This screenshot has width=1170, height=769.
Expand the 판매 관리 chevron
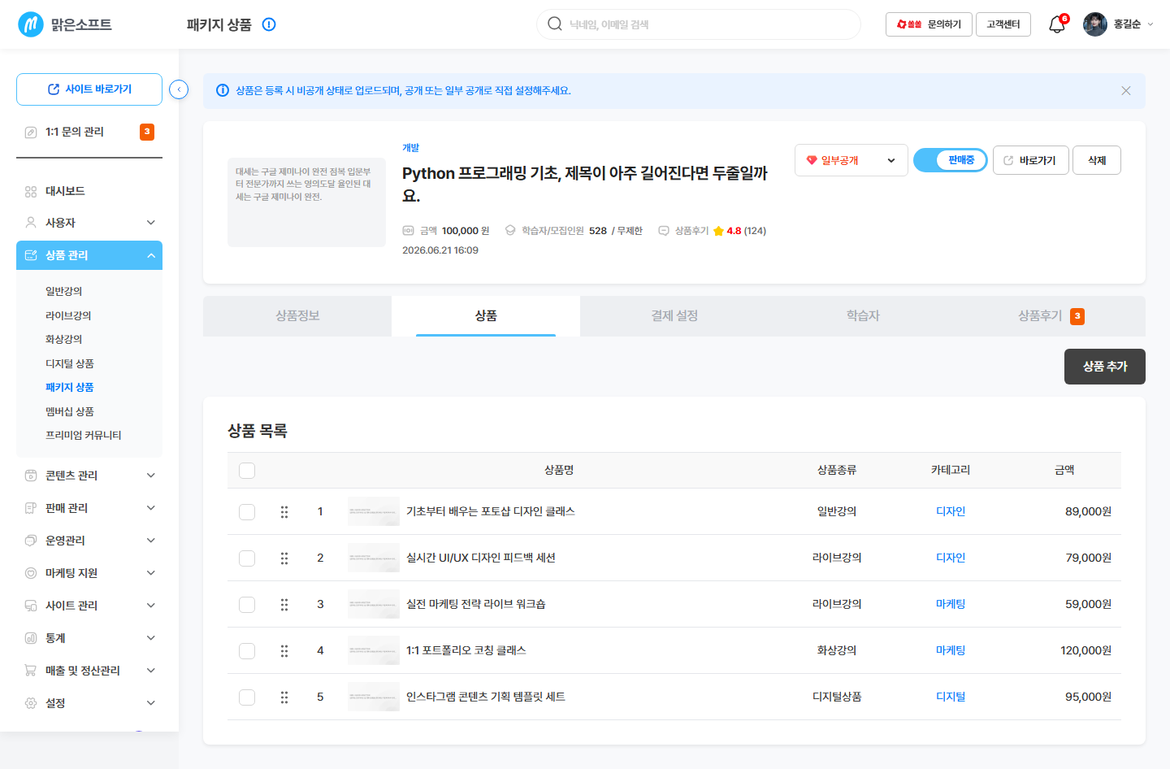click(x=151, y=508)
